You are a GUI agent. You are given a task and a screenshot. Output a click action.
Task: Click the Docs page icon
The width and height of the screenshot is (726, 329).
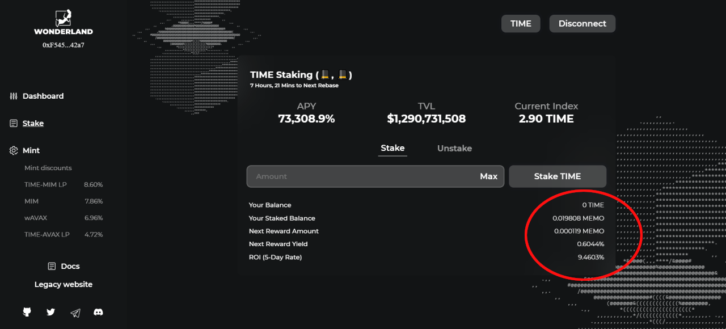[52, 266]
